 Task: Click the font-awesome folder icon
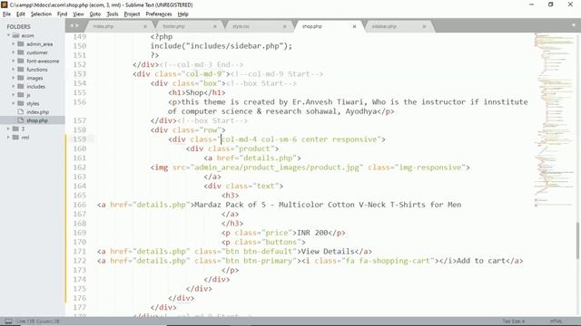[x=21, y=61]
